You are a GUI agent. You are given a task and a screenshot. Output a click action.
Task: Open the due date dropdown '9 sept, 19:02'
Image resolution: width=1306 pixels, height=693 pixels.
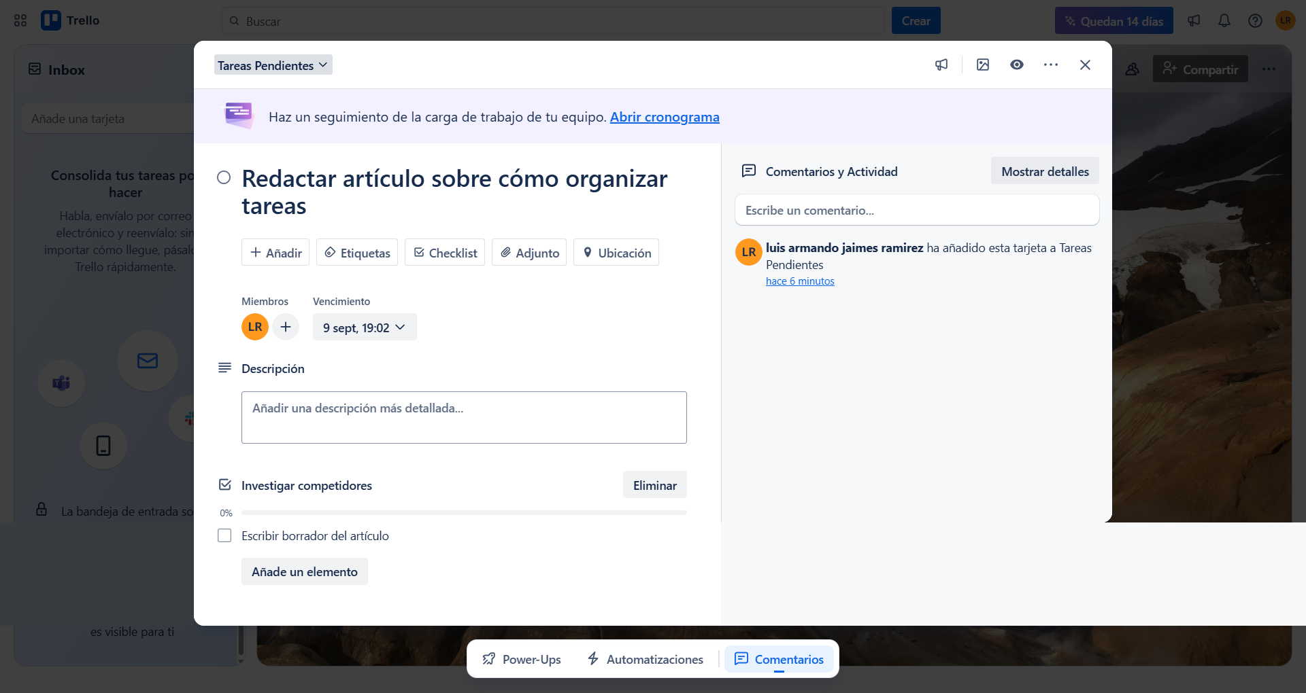pos(364,327)
